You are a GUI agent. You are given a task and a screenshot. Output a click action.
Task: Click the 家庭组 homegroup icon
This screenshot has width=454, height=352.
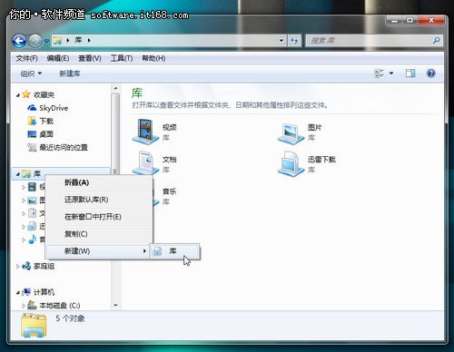click(26, 266)
